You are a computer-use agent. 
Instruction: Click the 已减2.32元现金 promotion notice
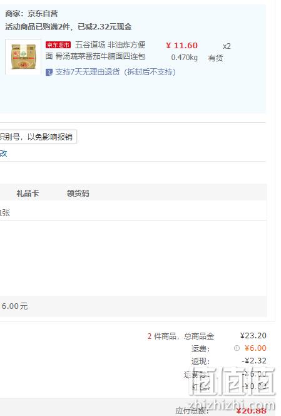coord(105,27)
